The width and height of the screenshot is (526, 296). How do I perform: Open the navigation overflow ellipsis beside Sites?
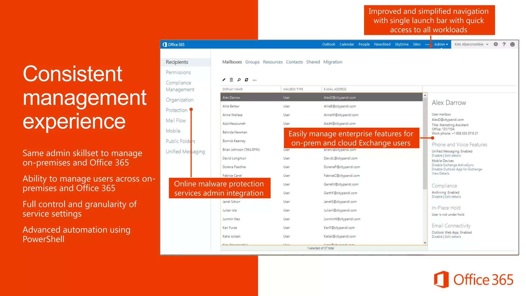[x=427, y=45]
